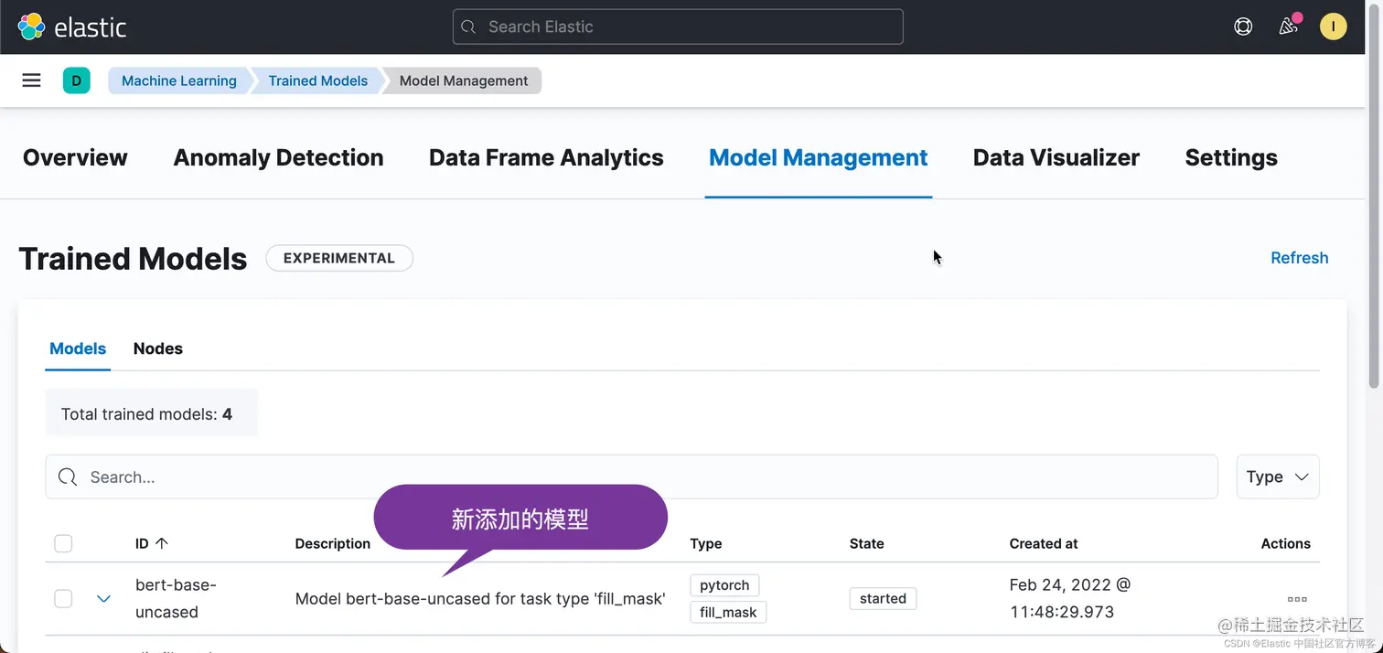Expand the bert-base-uncased row details
Viewport: 1383px width, 653px height.
tap(104, 598)
